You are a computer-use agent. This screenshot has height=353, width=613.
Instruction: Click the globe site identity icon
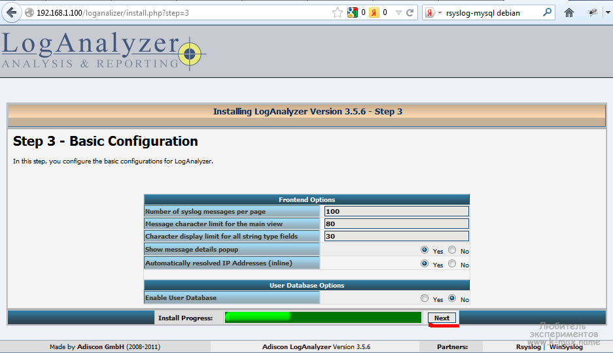tap(29, 13)
